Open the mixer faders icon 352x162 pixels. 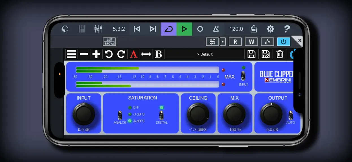98,29
